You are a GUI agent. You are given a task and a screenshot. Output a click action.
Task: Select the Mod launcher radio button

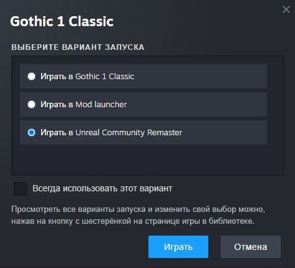[32, 104]
